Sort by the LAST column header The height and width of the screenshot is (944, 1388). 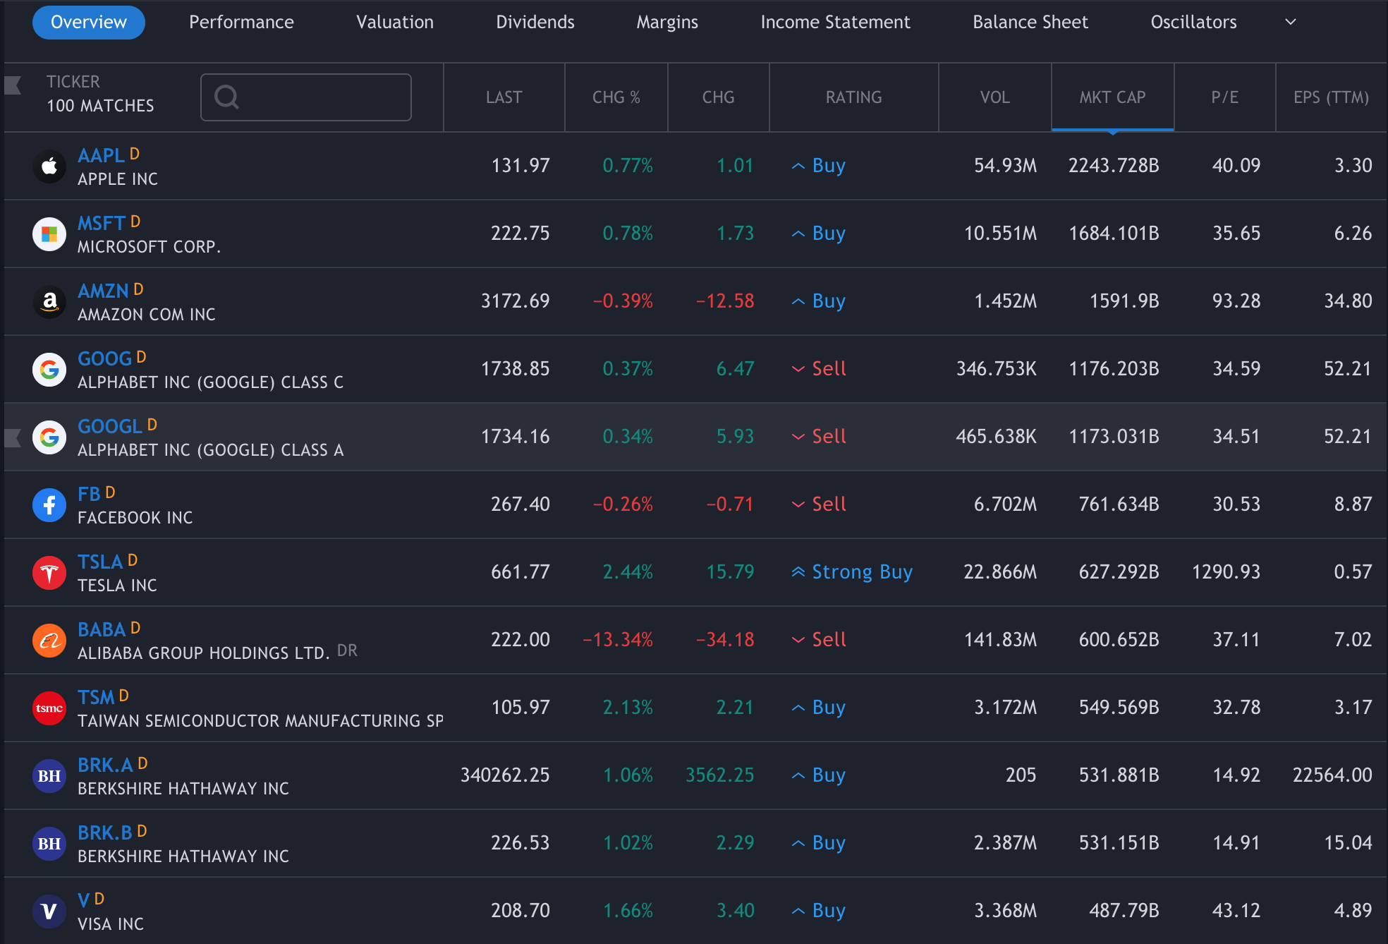coord(504,97)
